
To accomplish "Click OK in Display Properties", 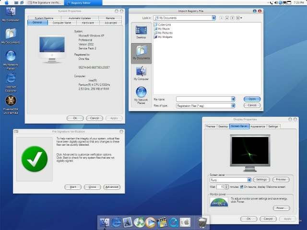I will [248, 219].
